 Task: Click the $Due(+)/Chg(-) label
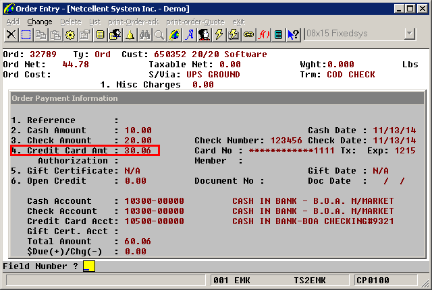click(65, 252)
